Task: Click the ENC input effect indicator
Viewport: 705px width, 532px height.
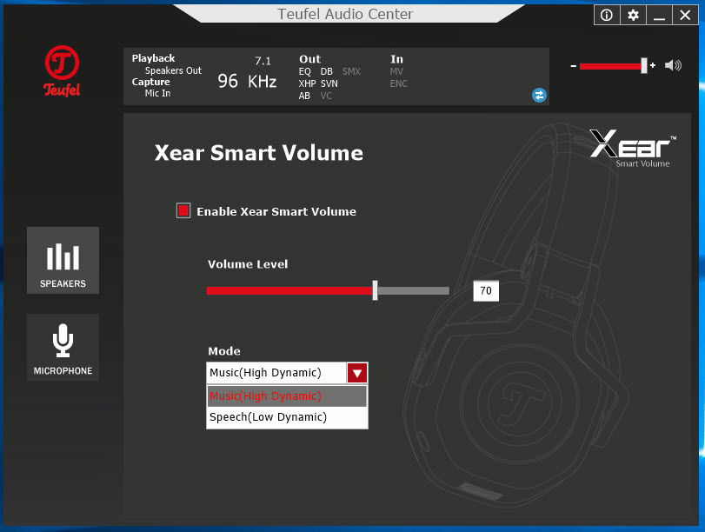Action: (x=399, y=83)
